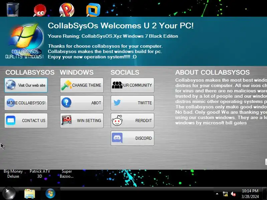Click the ABOUT COLLABSYSOS heading

pos(212,72)
